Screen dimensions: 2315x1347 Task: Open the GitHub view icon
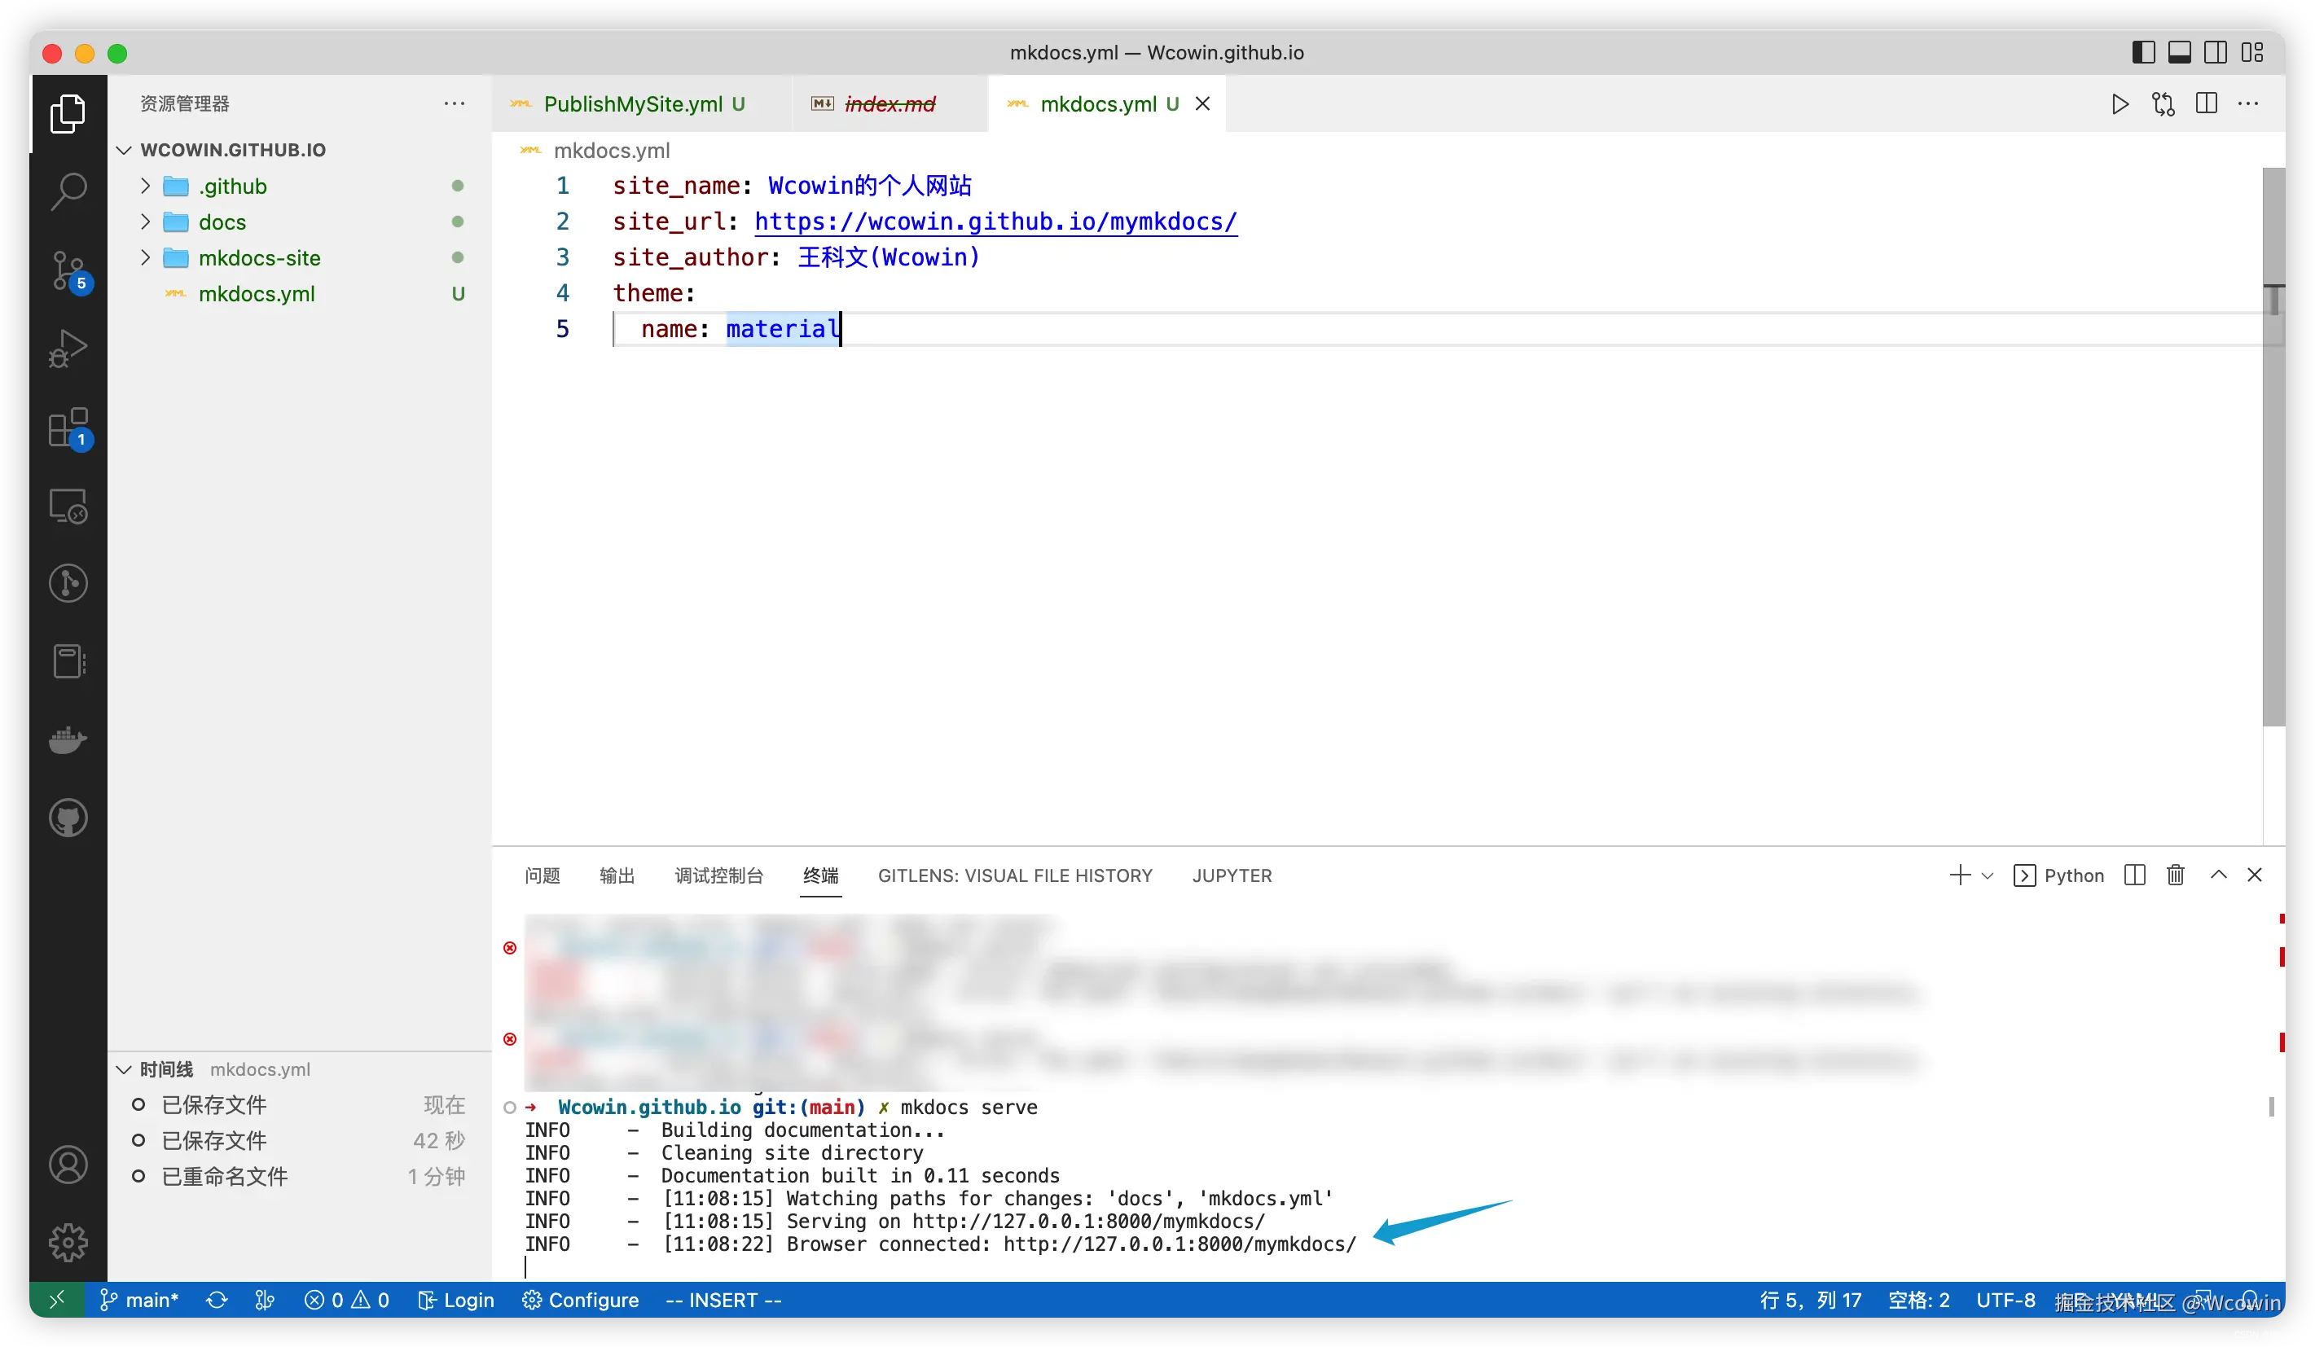[68, 818]
